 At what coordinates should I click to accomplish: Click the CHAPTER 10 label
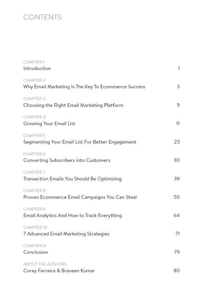pos(35,227)
